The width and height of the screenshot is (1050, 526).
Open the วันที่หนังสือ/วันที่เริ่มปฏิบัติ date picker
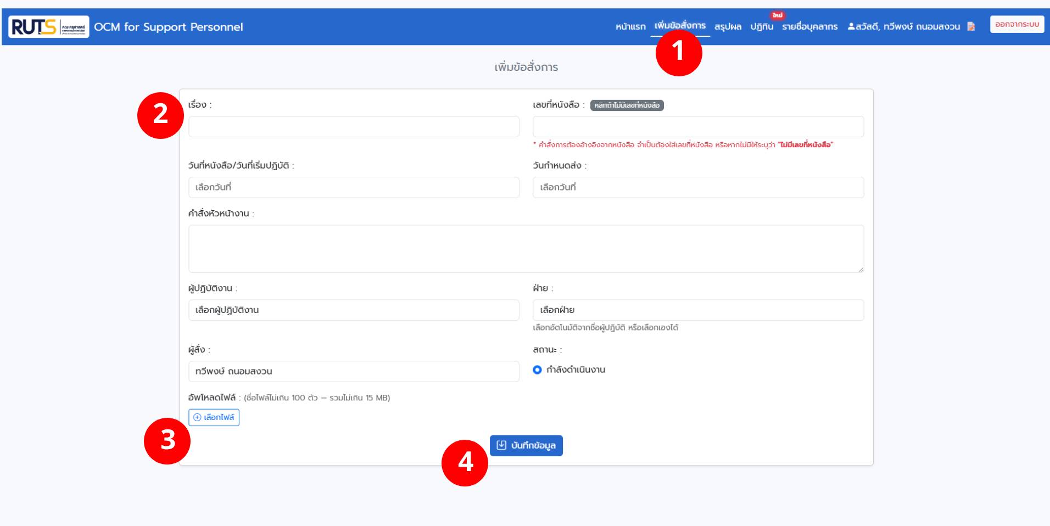pyautogui.click(x=354, y=187)
